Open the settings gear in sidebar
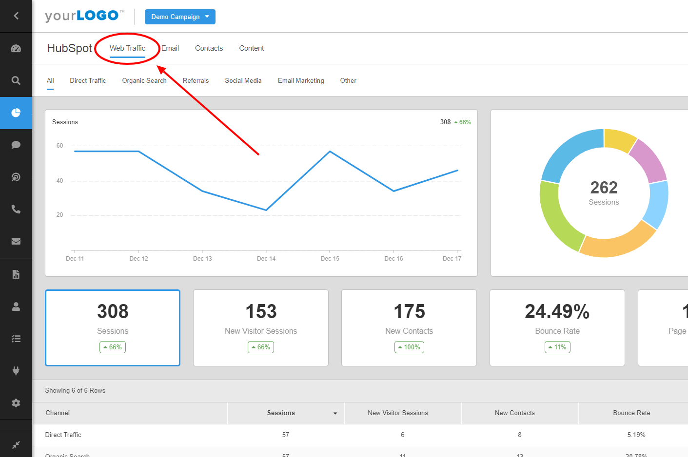688x457 pixels. [x=16, y=403]
